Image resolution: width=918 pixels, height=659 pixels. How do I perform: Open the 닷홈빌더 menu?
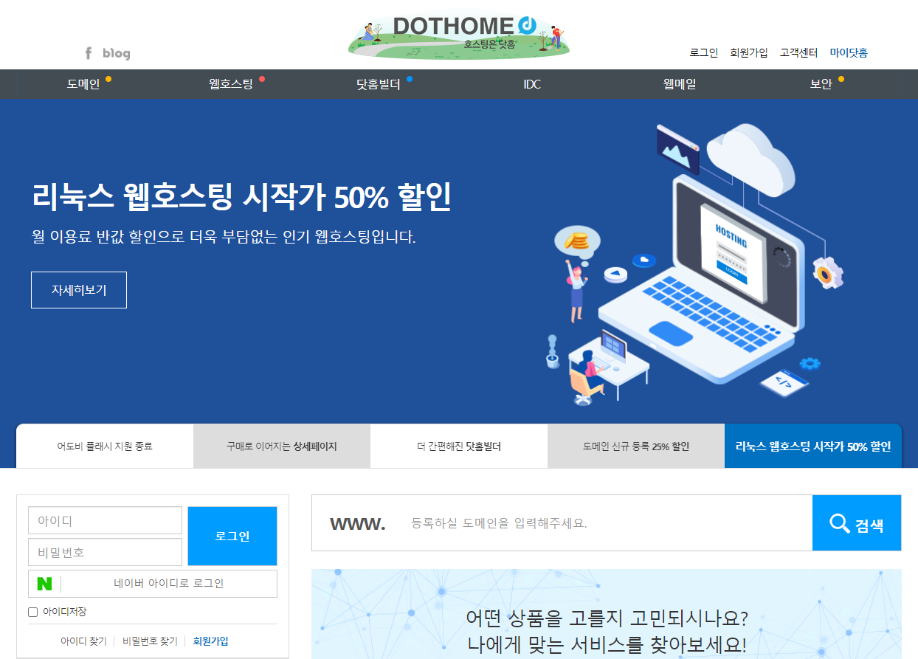379,84
